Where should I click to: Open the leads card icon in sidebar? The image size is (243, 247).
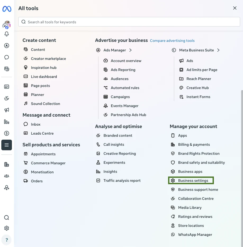pyautogui.click(x=7, y=87)
